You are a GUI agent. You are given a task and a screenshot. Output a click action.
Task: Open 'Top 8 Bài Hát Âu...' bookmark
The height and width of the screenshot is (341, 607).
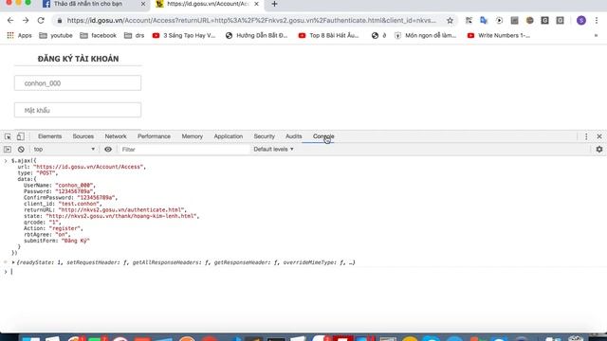click(329, 36)
